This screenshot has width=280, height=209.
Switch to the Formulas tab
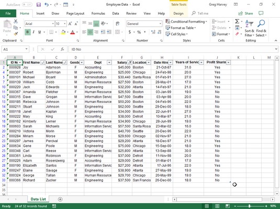coord(98,14)
